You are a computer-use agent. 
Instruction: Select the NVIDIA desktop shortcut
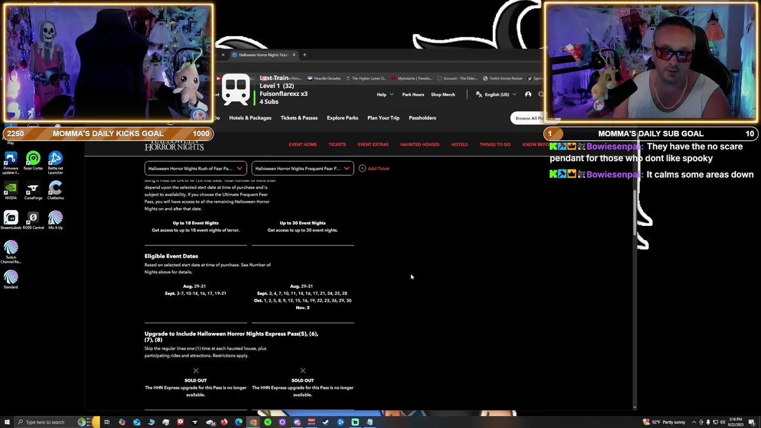tap(11, 191)
